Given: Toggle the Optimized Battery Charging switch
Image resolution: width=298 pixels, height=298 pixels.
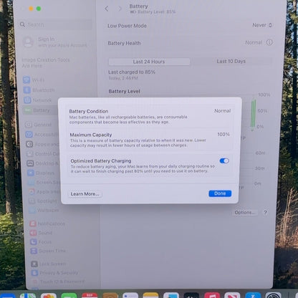Looking at the screenshot, I should pos(224,161).
